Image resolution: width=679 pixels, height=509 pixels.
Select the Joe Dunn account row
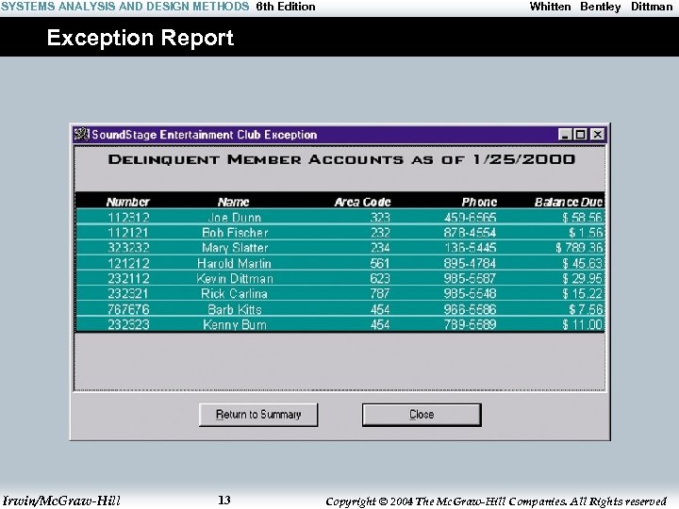pos(339,217)
